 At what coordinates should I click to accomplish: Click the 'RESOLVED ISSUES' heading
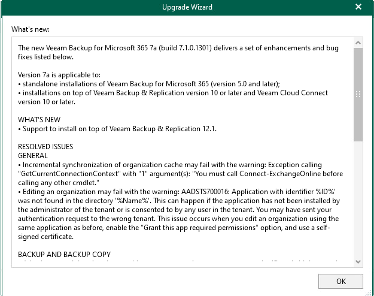click(45, 147)
